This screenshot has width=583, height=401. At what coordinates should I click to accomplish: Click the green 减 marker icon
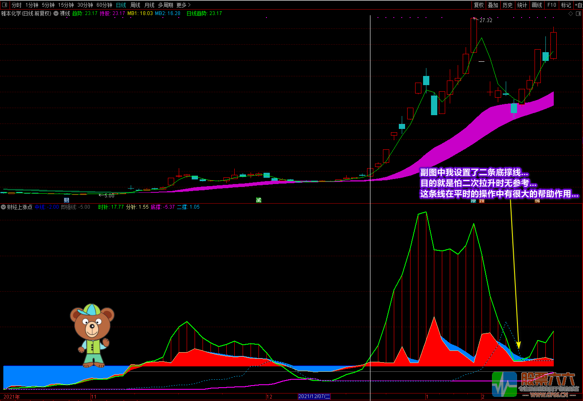[259, 200]
